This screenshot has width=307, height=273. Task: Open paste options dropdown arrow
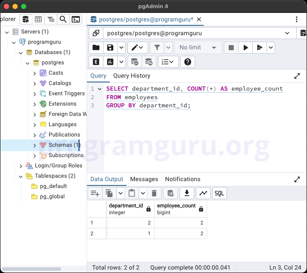pos(143,193)
